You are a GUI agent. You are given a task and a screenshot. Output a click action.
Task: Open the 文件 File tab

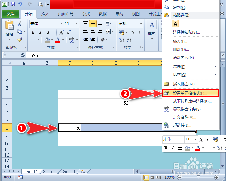tap(11, 14)
